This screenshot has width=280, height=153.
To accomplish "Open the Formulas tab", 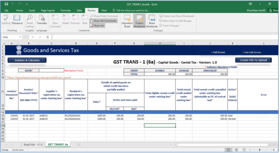I will (x=66, y=10).
